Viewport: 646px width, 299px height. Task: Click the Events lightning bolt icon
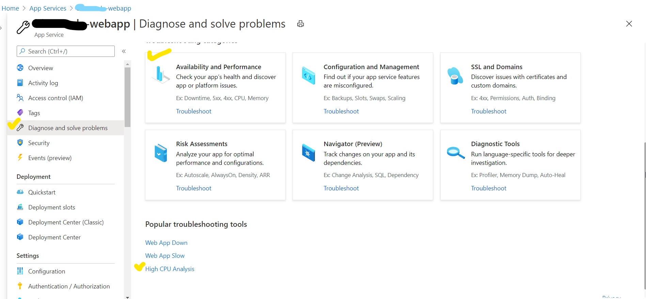pos(20,158)
